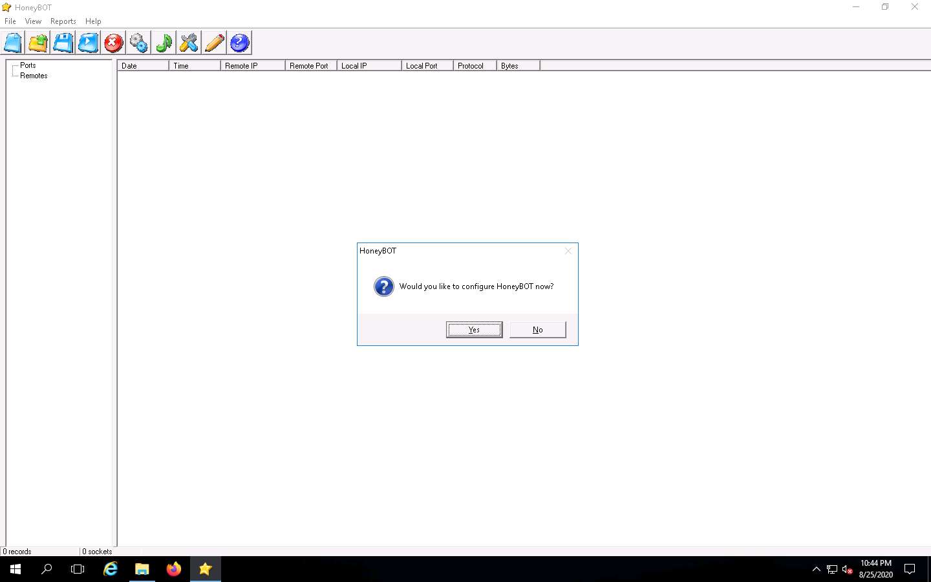Screen dimensions: 931x582
Task: Select the Remotes tree node
Action: pos(34,76)
